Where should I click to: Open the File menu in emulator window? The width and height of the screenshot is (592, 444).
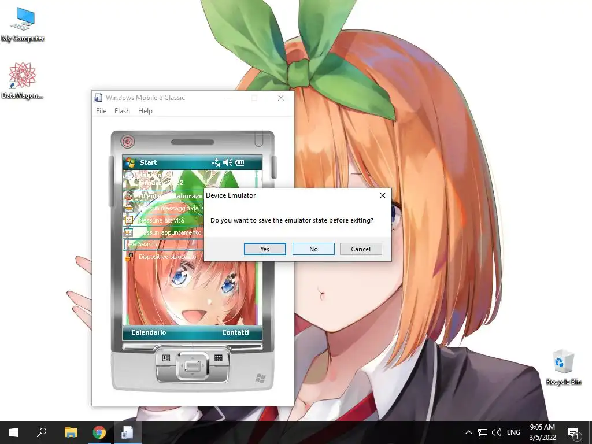click(101, 111)
